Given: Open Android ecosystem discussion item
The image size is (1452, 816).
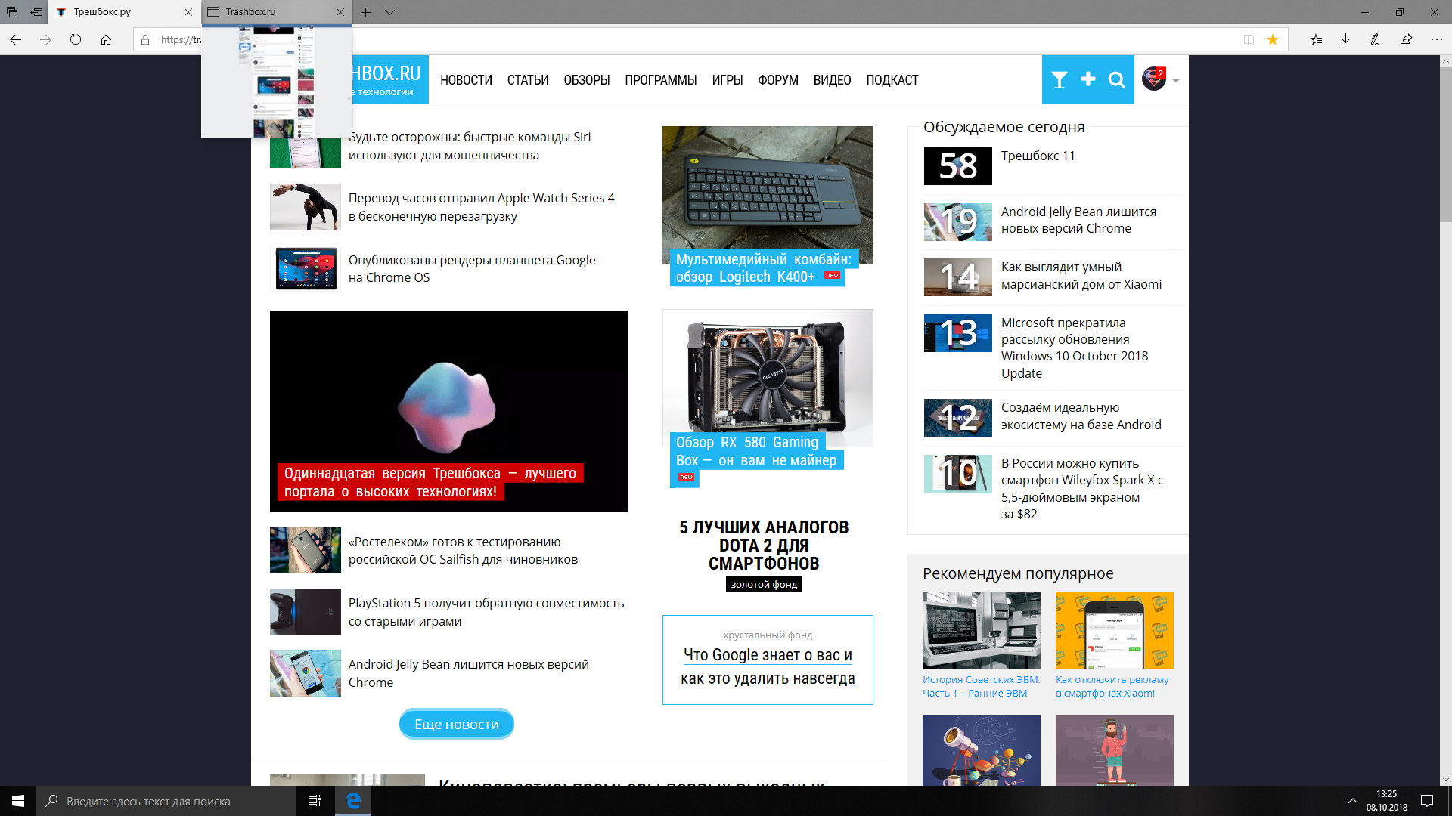Looking at the screenshot, I should (1081, 416).
